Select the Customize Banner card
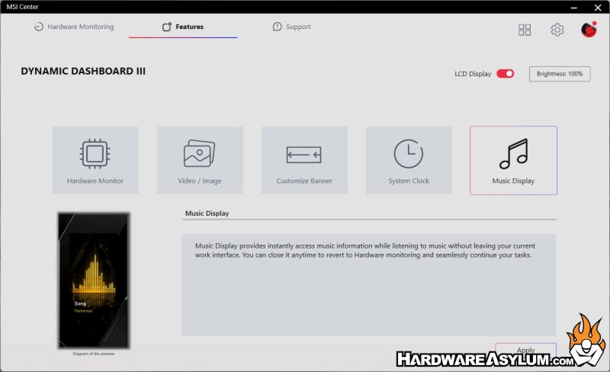Image resolution: width=610 pixels, height=372 pixels. click(304, 160)
